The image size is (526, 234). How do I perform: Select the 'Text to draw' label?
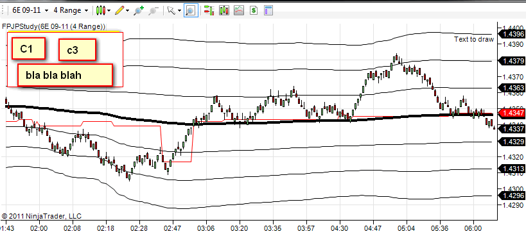click(x=474, y=39)
